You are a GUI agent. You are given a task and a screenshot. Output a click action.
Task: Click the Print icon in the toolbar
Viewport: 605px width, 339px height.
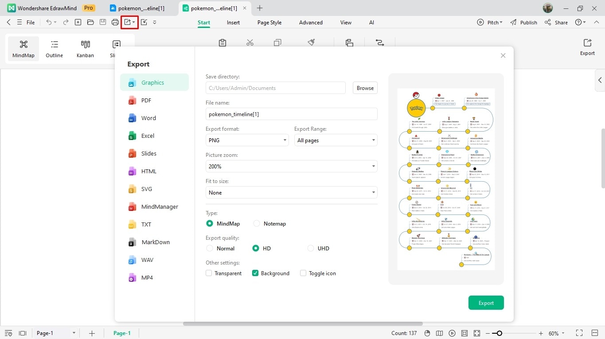115,22
